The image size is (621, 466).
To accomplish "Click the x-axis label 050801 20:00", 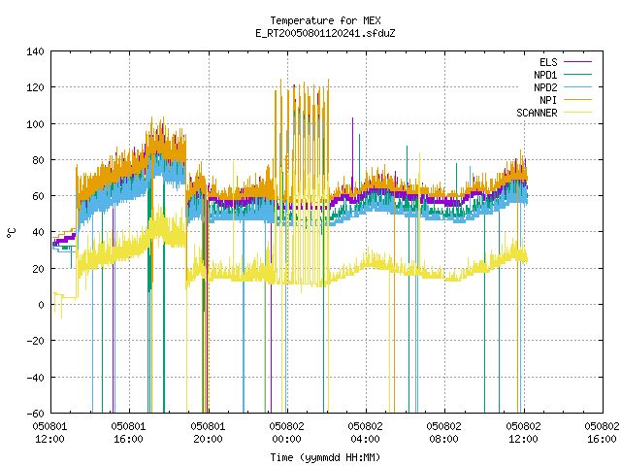I will tap(208, 433).
